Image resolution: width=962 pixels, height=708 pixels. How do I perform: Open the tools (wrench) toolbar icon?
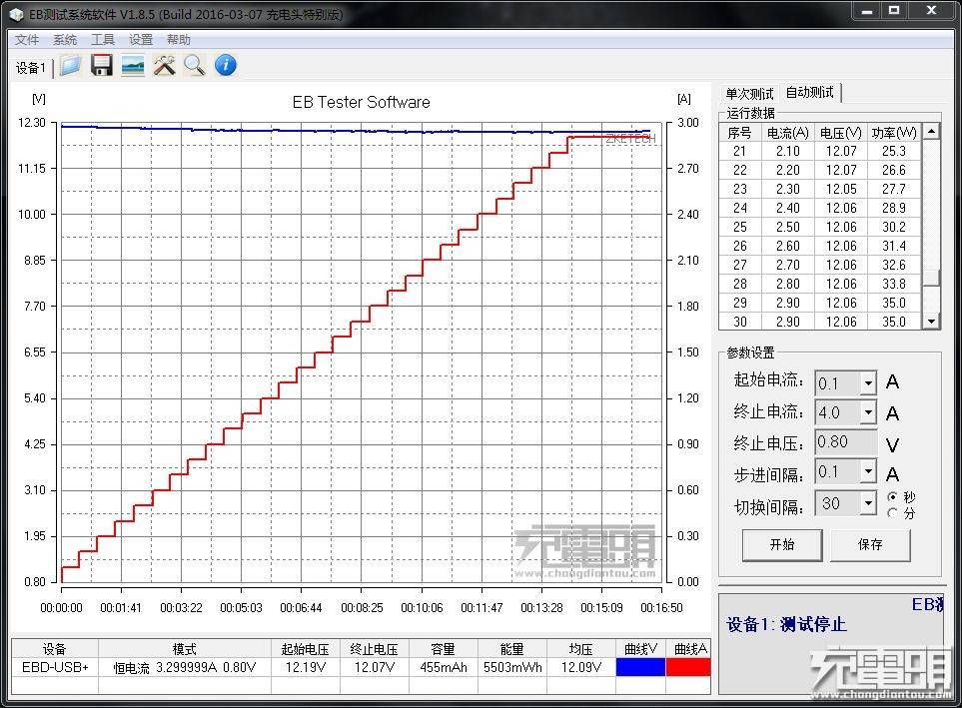pos(164,64)
